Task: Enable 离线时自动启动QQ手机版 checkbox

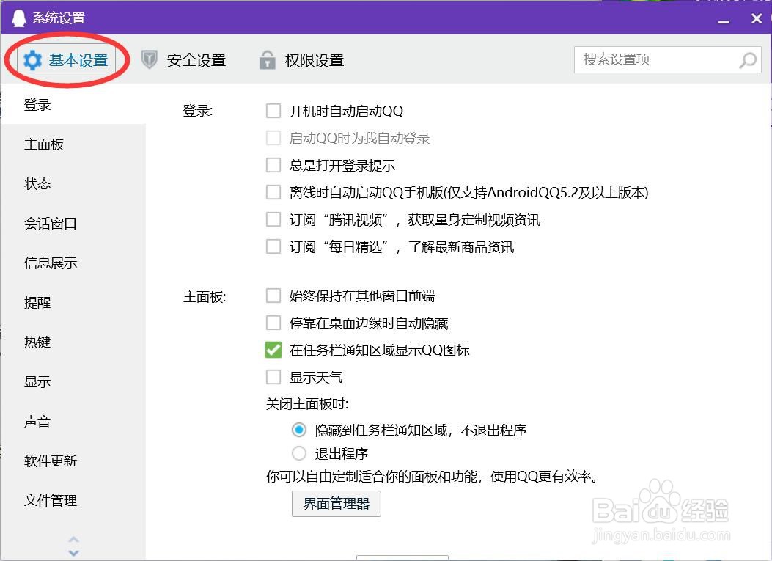Action: [x=273, y=192]
